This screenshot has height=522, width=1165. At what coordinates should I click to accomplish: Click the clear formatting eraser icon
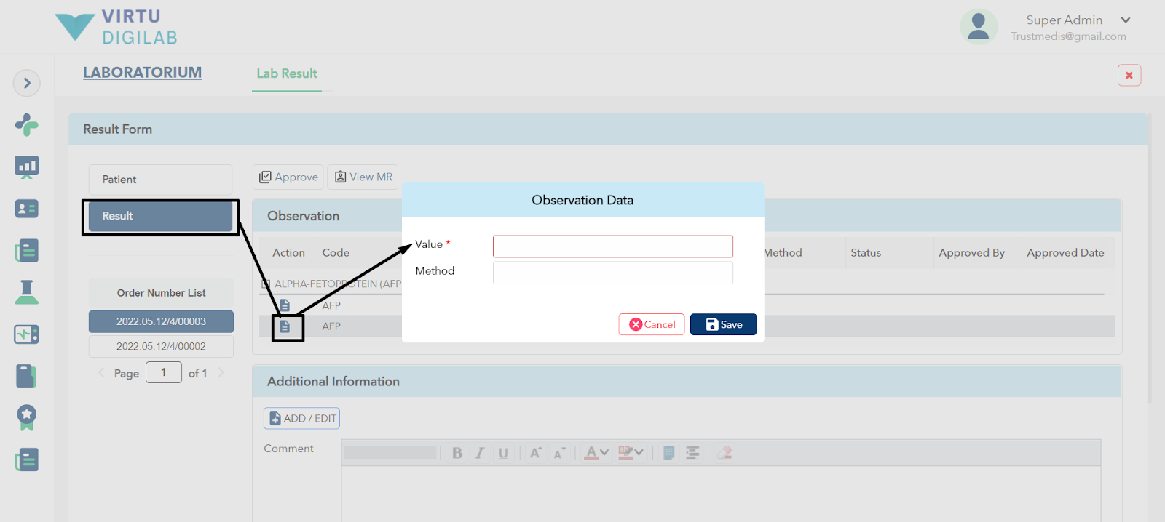(724, 453)
